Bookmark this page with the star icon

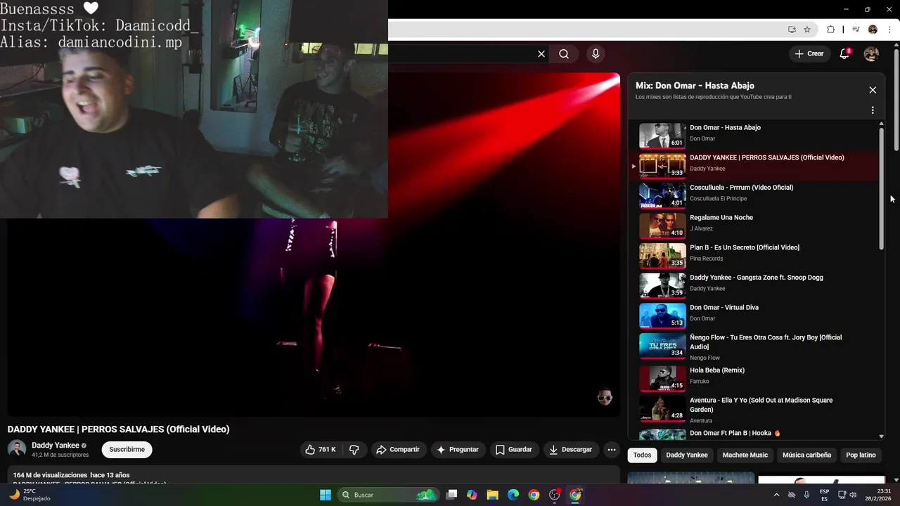pos(807,30)
